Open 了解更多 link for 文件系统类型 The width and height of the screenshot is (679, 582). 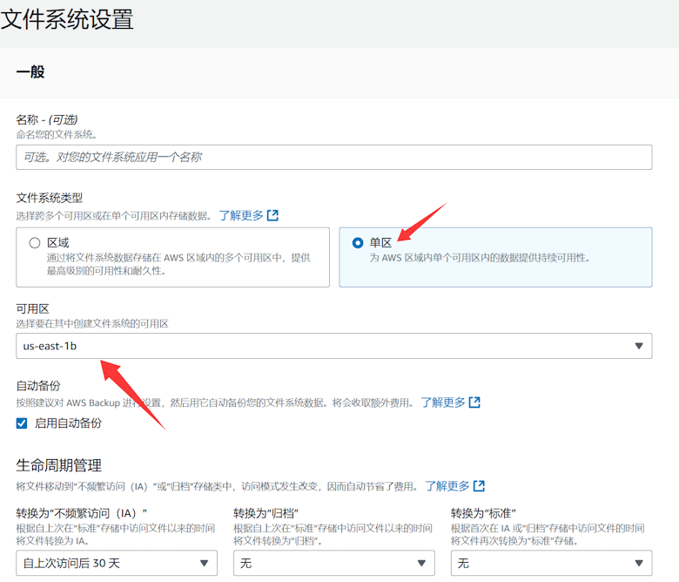tap(241, 215)
